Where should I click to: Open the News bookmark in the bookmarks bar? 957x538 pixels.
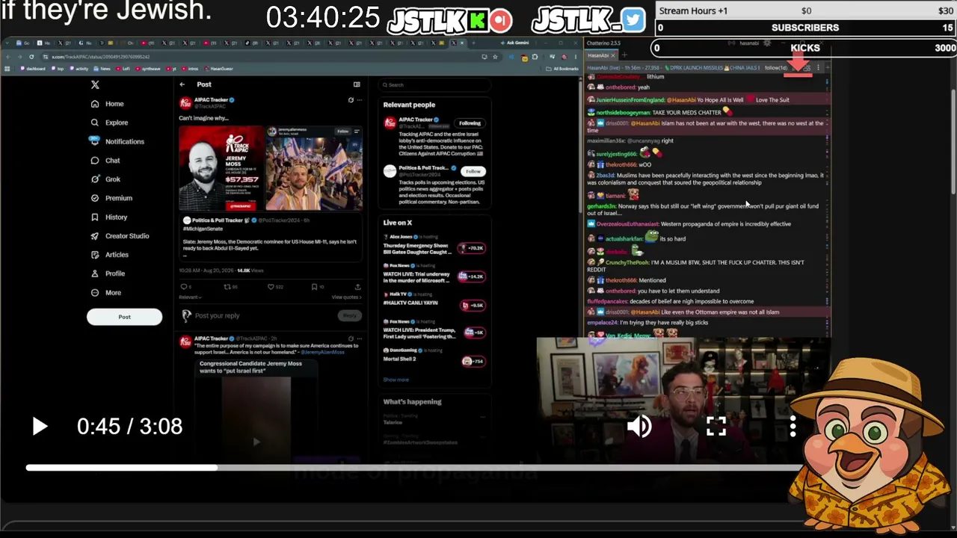pos(103,69)
